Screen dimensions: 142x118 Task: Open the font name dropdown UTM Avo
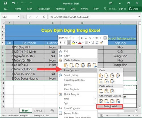pyautogui.click(x=69, y=38)
